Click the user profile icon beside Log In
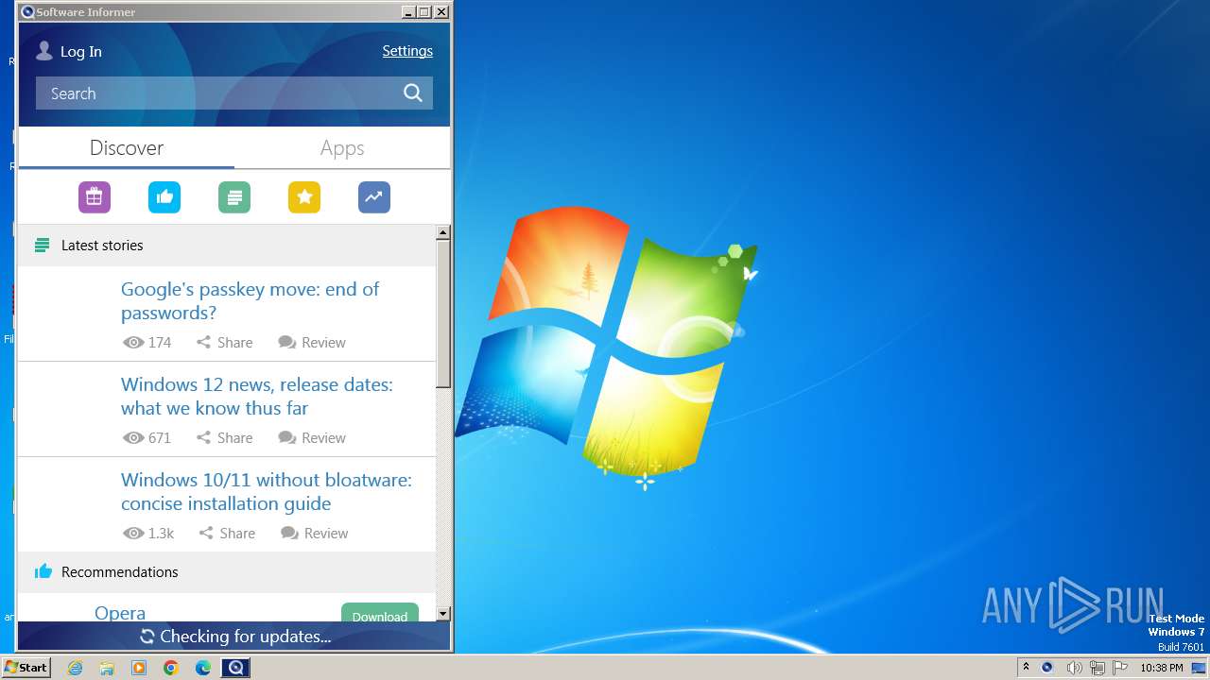1210x680 pixels. click(43, 51)
